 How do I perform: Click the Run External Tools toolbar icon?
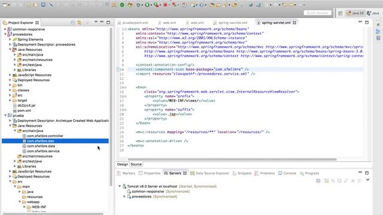pos(156,5)
